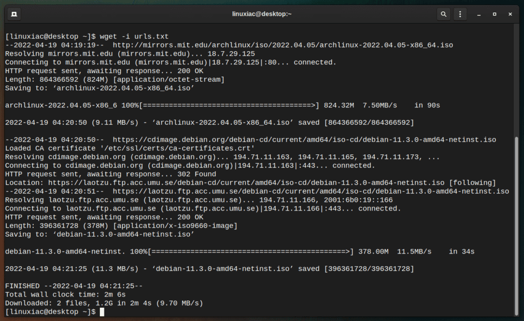Click the line 'Resolving cdimage.debian.org'
The height and width of the screenshot is (321, 524).
[223, 157]
